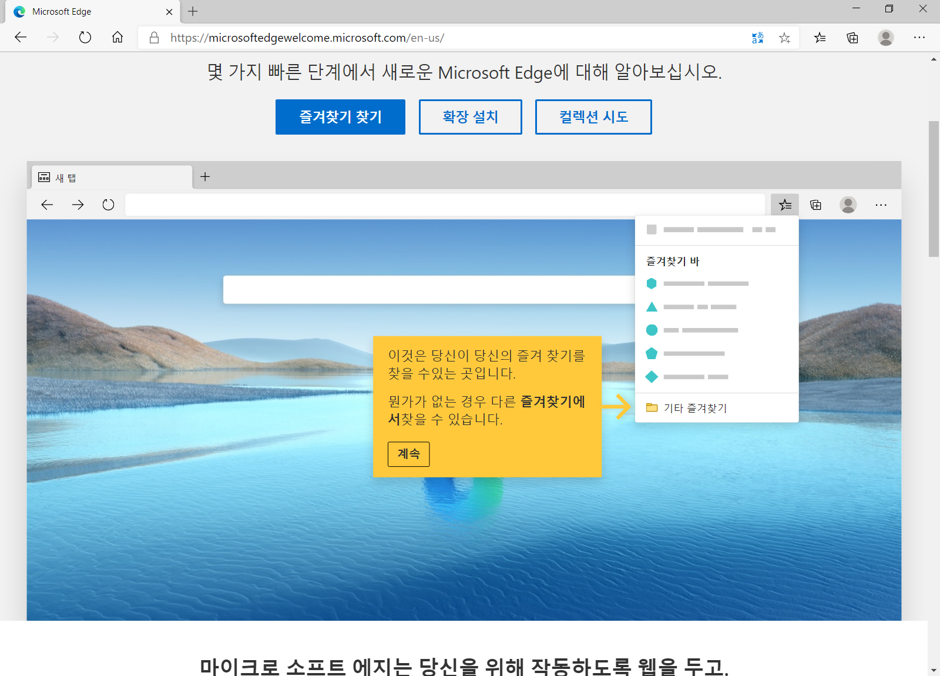Open the home page icon
Image resolution: width=940 pixels, height=676 pixels.
click(117, 38)
